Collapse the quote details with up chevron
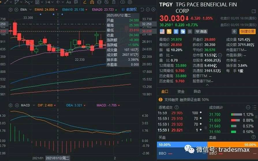This screenshot has height=161, width=258. click(x=207, y=85)
